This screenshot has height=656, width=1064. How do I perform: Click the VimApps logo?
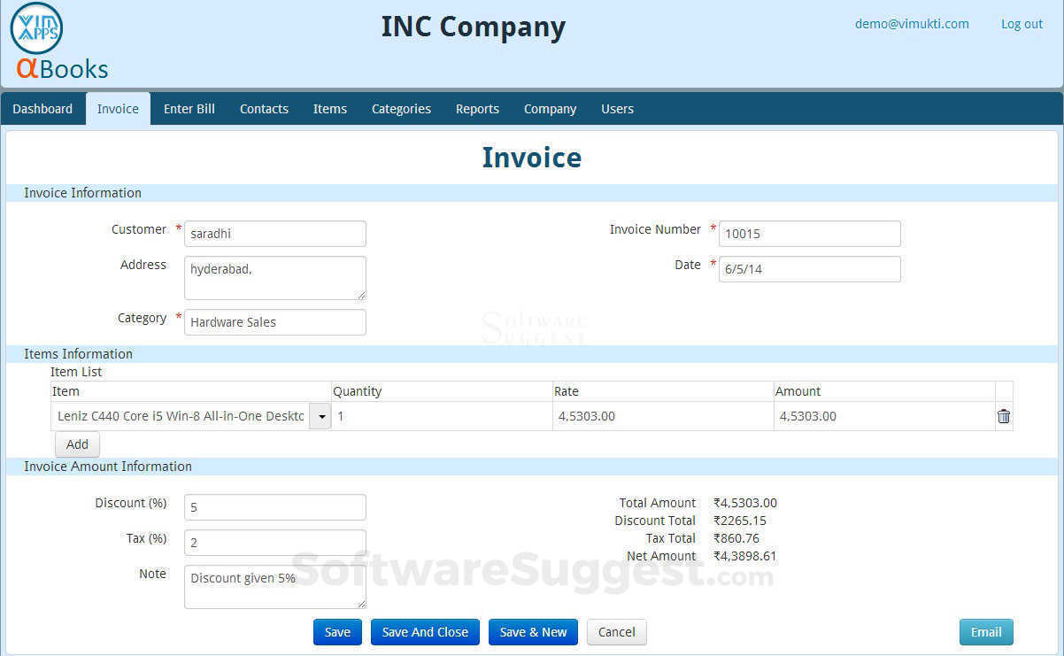click(x=37, y=28)
